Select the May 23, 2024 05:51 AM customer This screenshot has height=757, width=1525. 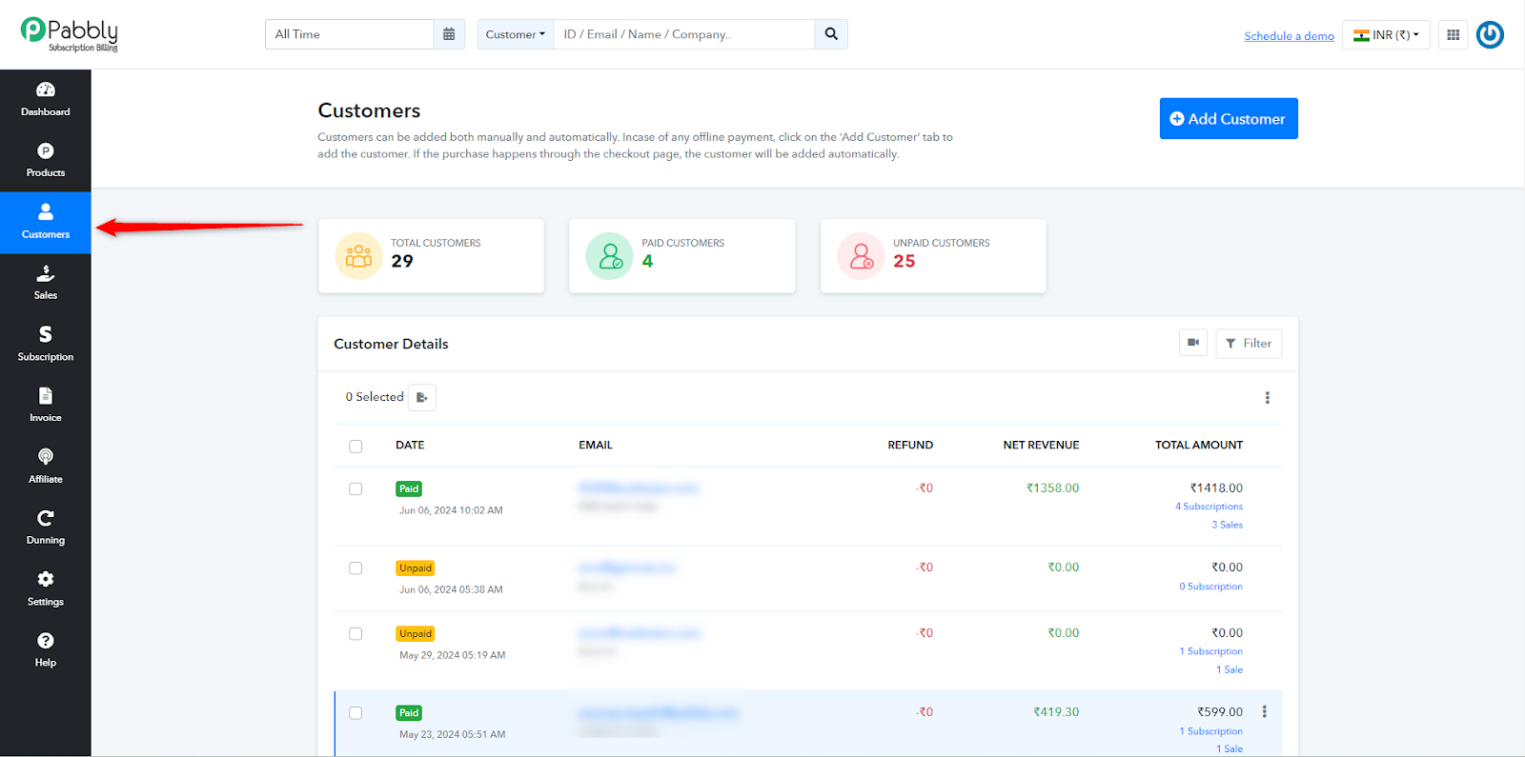(x=356, y=712)
